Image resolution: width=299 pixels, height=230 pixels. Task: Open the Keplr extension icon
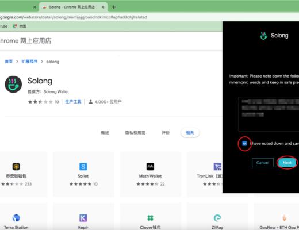(83, 218)
